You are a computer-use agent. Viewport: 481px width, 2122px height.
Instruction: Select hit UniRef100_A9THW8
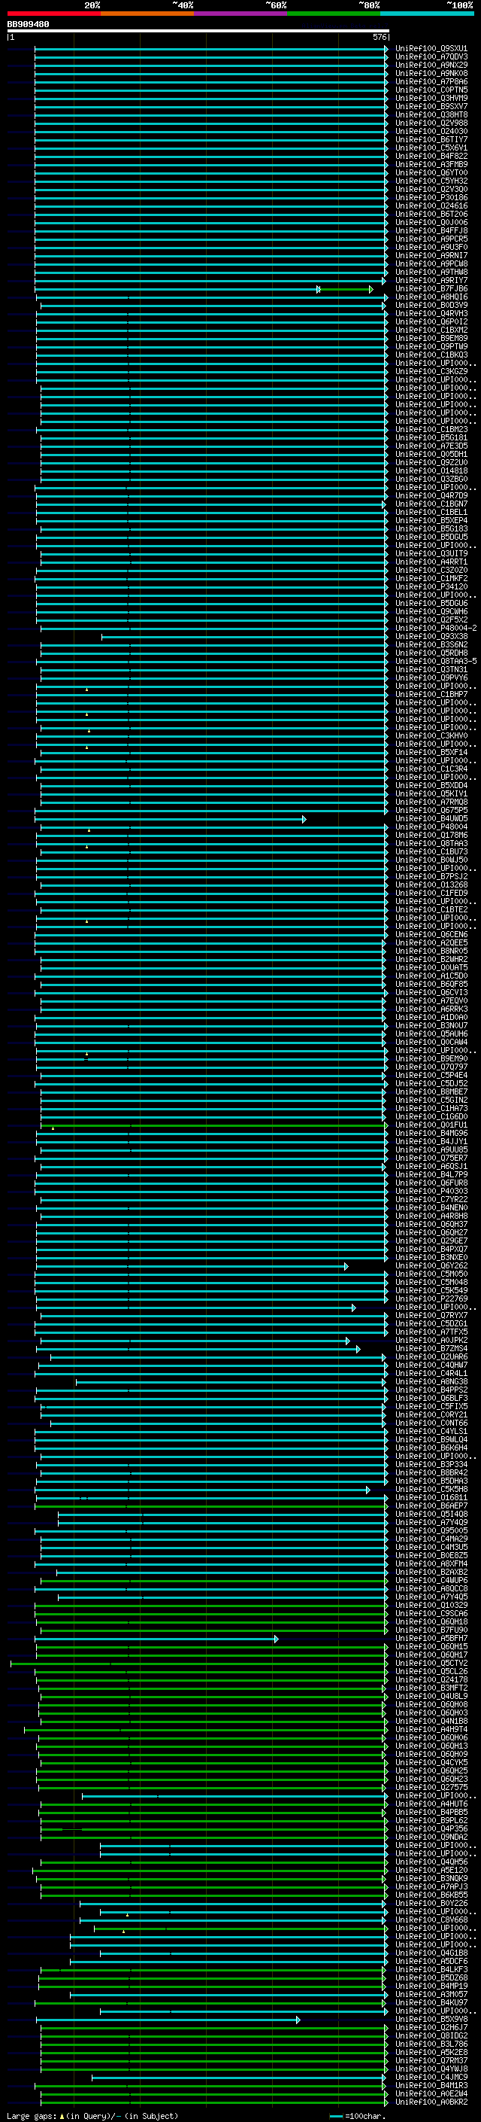point(431,272)
